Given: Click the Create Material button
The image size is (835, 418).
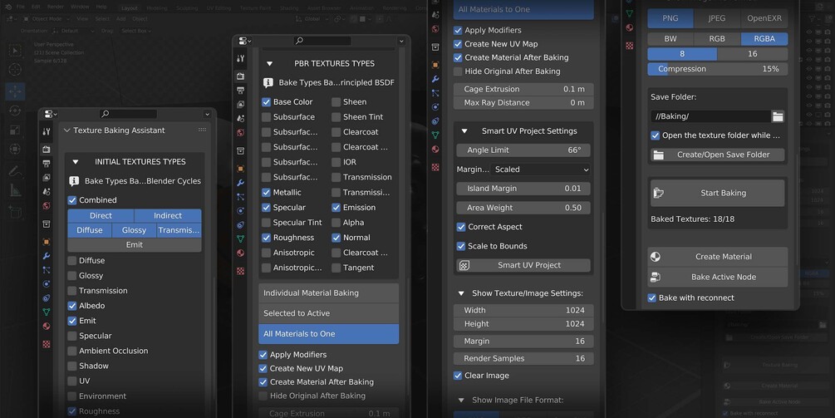Looking at the screenshot, I should (717, 257).
